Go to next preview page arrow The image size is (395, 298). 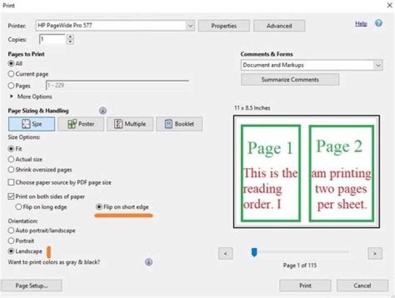(x=375, y=254)
